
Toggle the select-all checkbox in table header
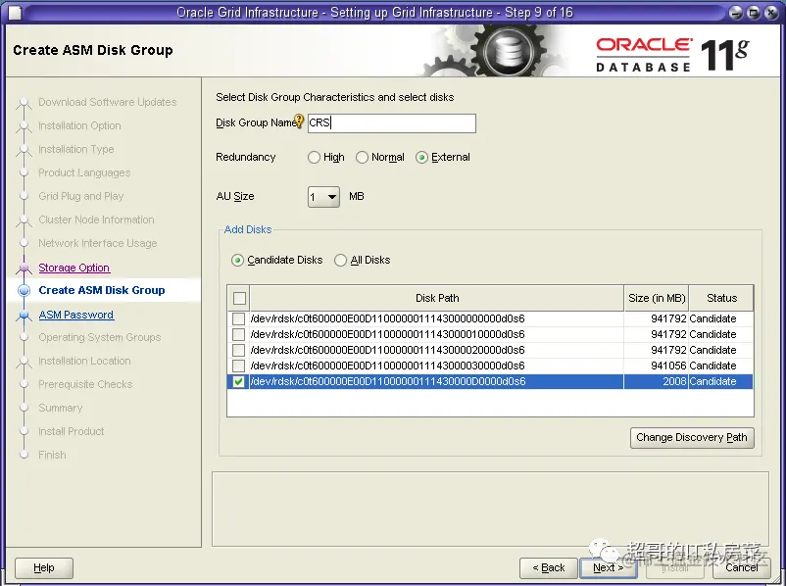tap(239, 298)
